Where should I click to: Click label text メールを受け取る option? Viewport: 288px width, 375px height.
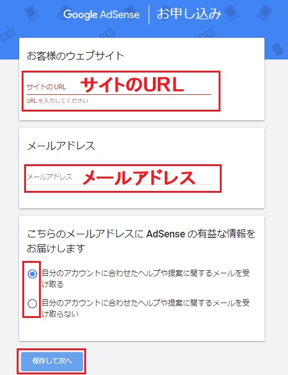pyautogui.click(x=146, y=279)
